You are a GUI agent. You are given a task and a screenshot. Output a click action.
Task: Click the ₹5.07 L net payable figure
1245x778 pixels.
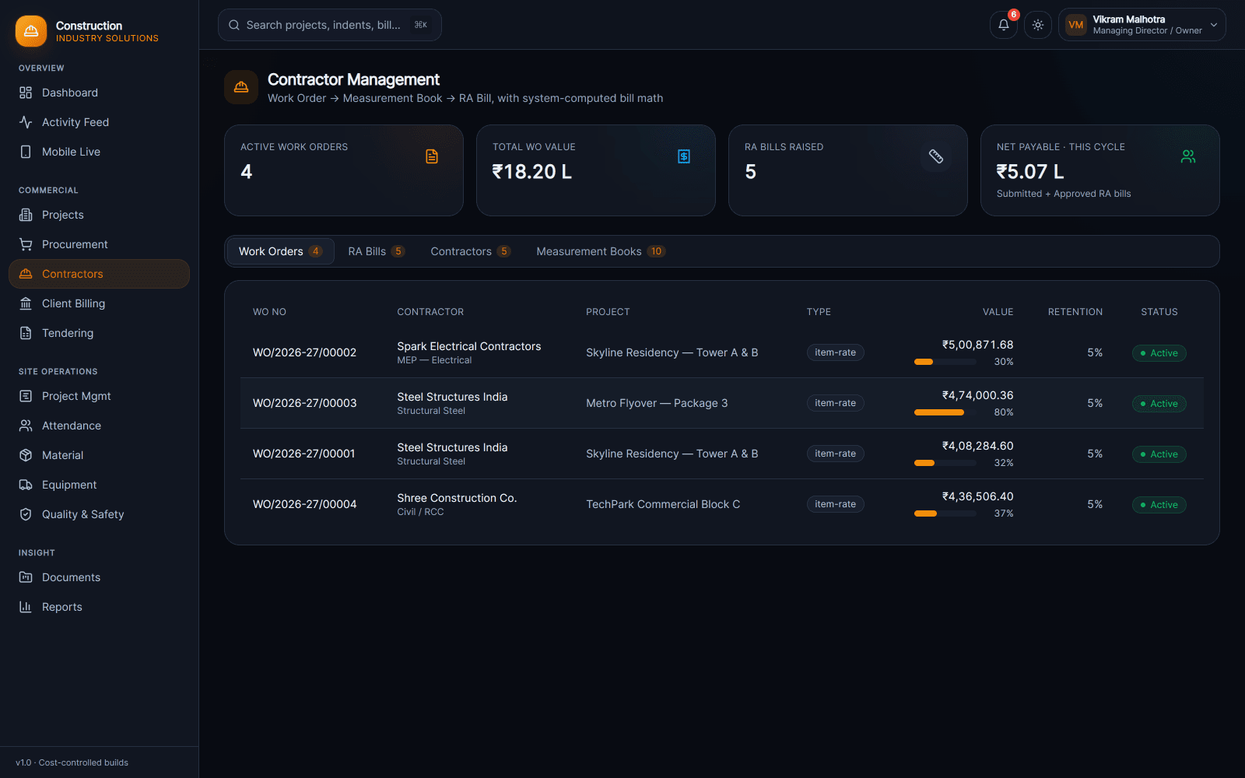point(1030,172)
